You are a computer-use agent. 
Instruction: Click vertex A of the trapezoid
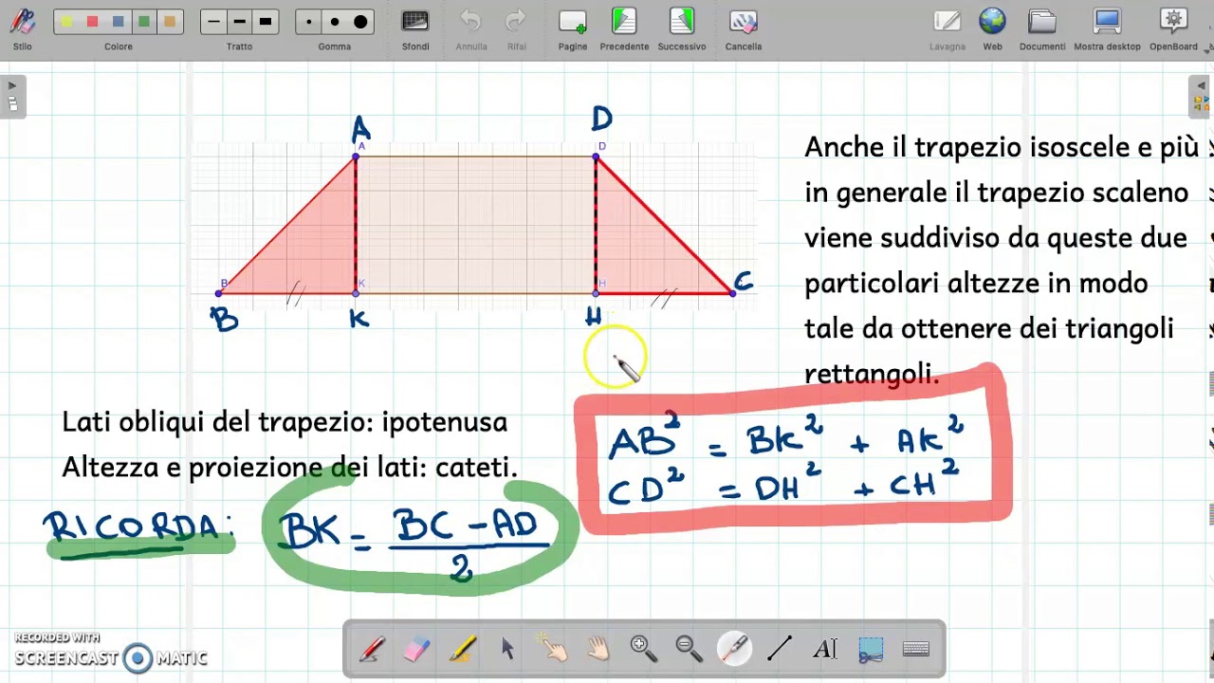point(357,157)
